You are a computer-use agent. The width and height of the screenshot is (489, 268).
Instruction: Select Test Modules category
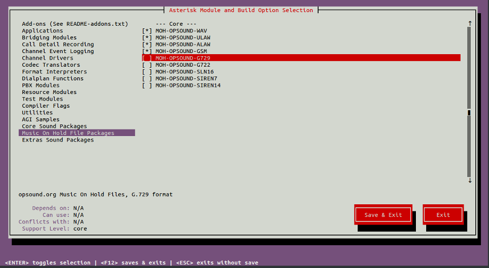43,99
